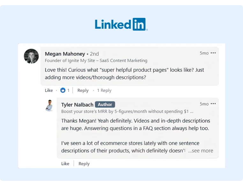This screenshot has width=243, height=186.
Task: Open Megan Mahoney name link
Action: click(65, 54)
